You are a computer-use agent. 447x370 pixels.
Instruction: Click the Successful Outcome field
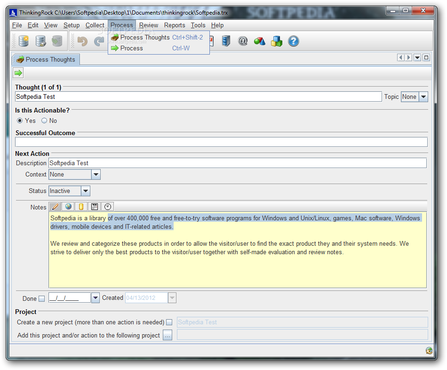click(221, 142)
